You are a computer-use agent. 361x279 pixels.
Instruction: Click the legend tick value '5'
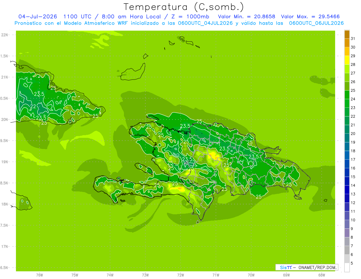(352, 263)
